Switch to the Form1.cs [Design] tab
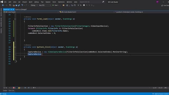Image resolution: width=169 pixels, height=95 pixels. click(21, 9)
